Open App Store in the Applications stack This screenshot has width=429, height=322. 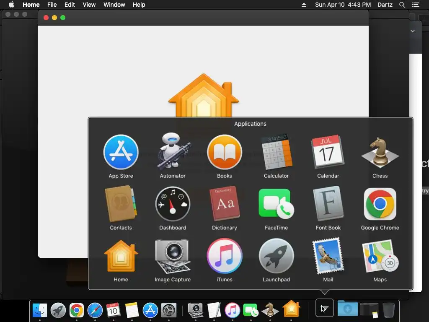coord(121,152)
